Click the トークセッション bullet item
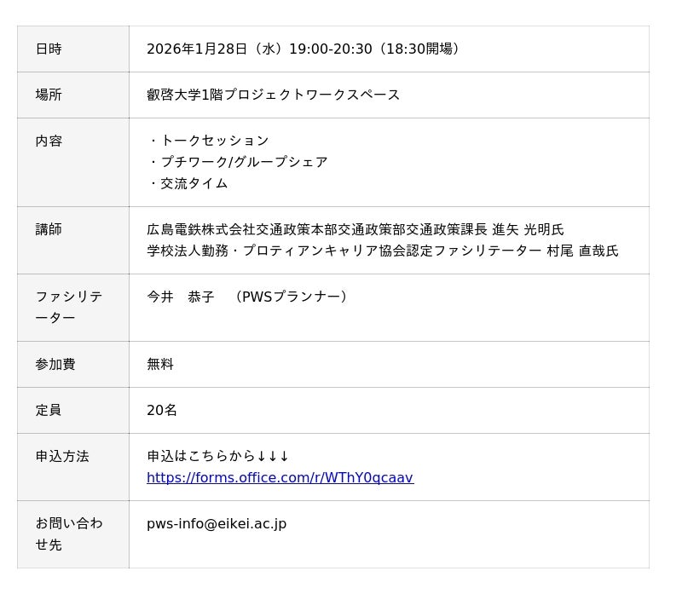This screenshot has width=682, height=594. tap(214, 141)
